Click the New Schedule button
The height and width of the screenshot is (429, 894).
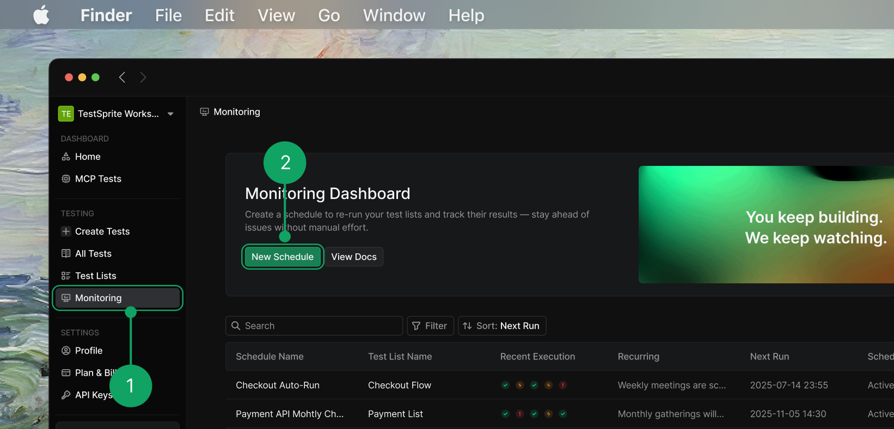click(x=282, y=257)
